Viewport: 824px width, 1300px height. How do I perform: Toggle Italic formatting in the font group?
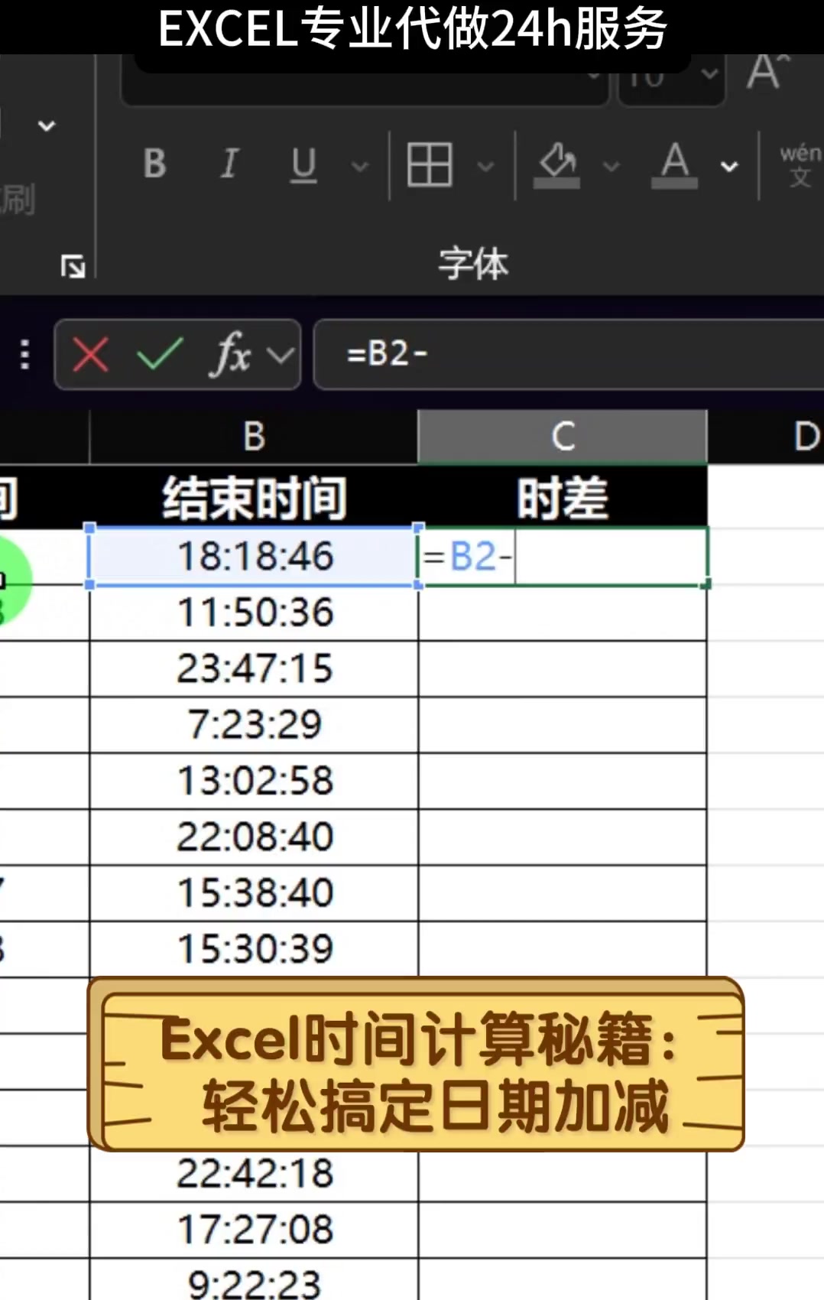pos(229,163)
